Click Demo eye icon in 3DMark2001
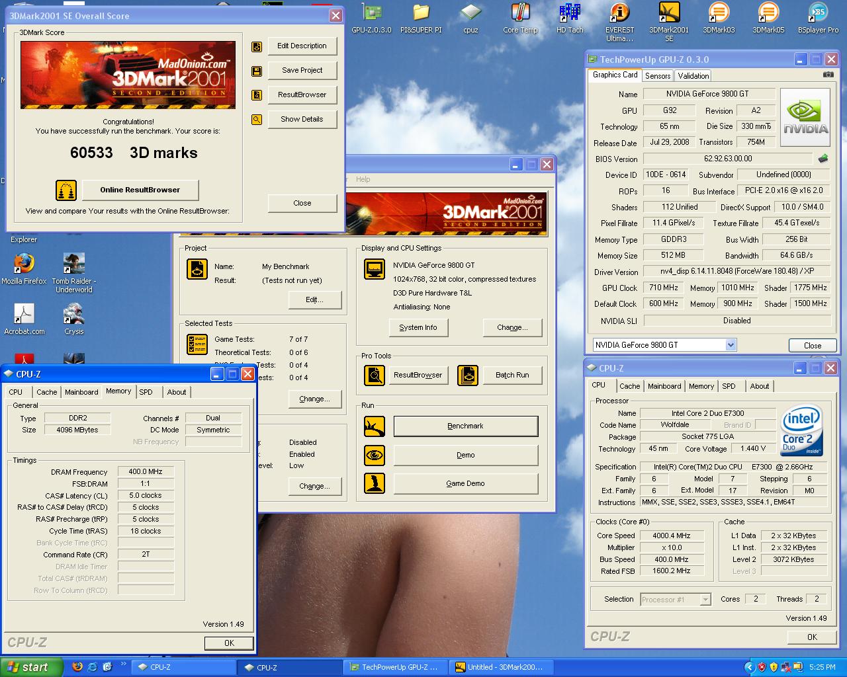The height and width of the screenshot is (677, 847). coord(375,455)
